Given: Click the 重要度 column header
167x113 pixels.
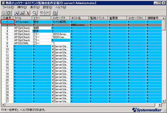Looking at the screenshot, I should (x=117, y=18).
